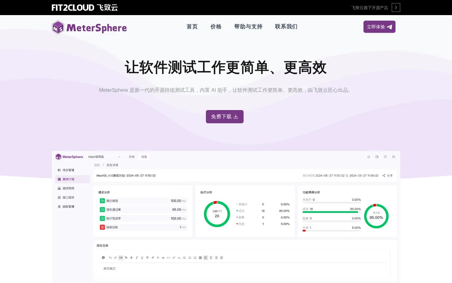
Task: Click the 缺陷总数 red bug icon
Action: (x=102, y=227)
